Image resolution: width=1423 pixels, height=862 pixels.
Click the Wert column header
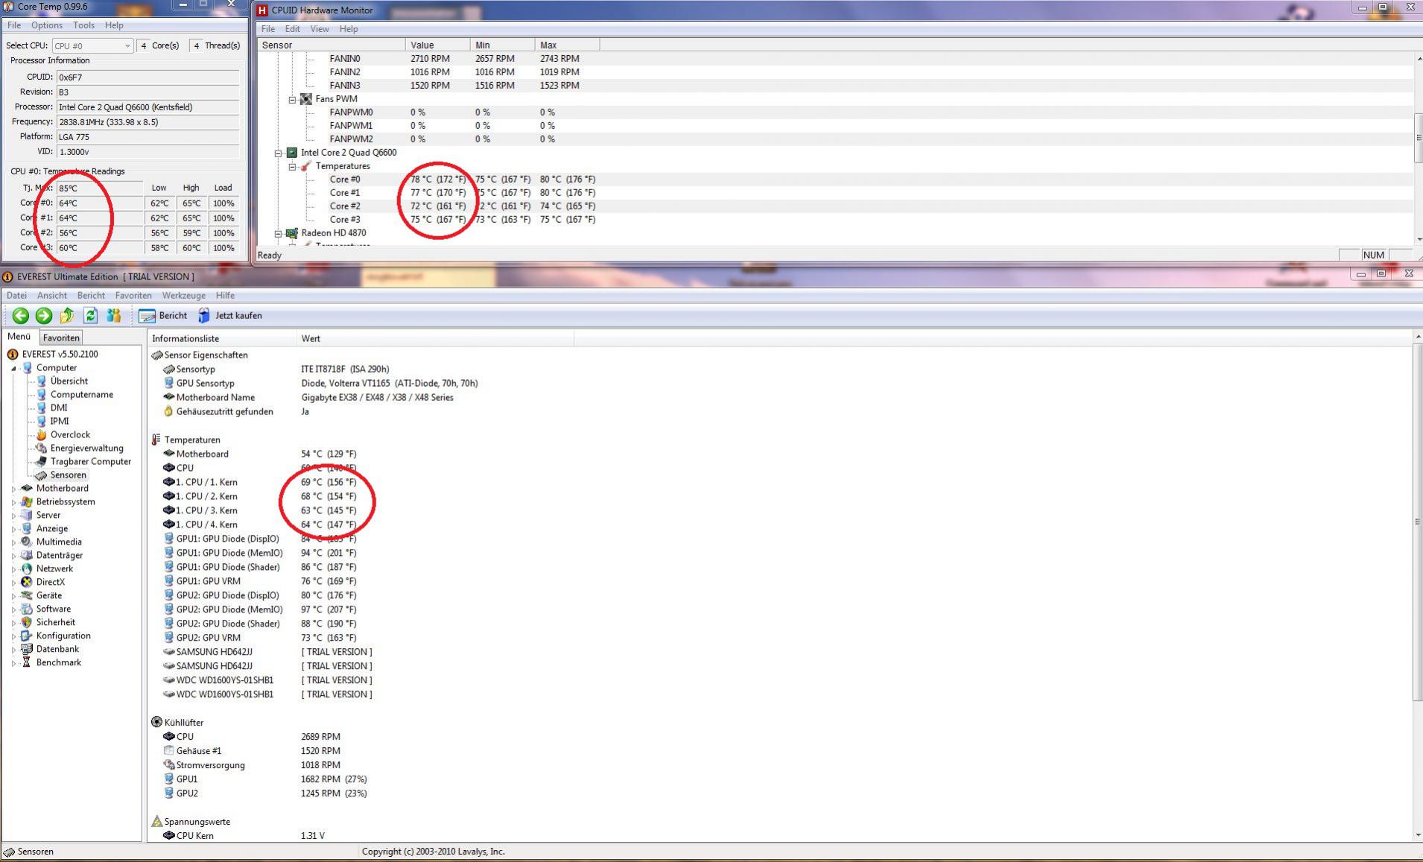[435, 339]
